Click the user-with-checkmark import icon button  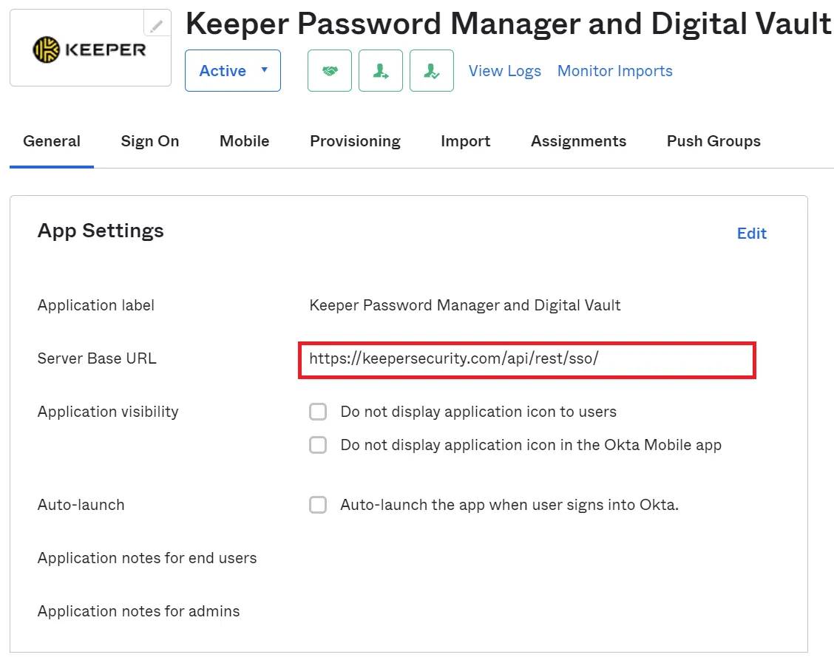tap(432, 71)
